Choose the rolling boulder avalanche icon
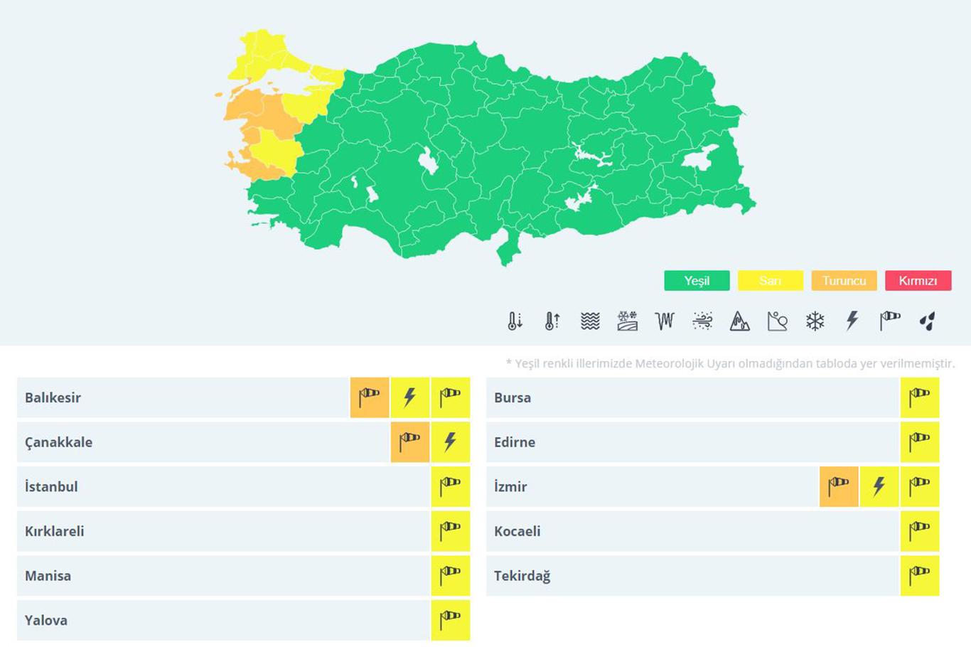 (777, 321)
